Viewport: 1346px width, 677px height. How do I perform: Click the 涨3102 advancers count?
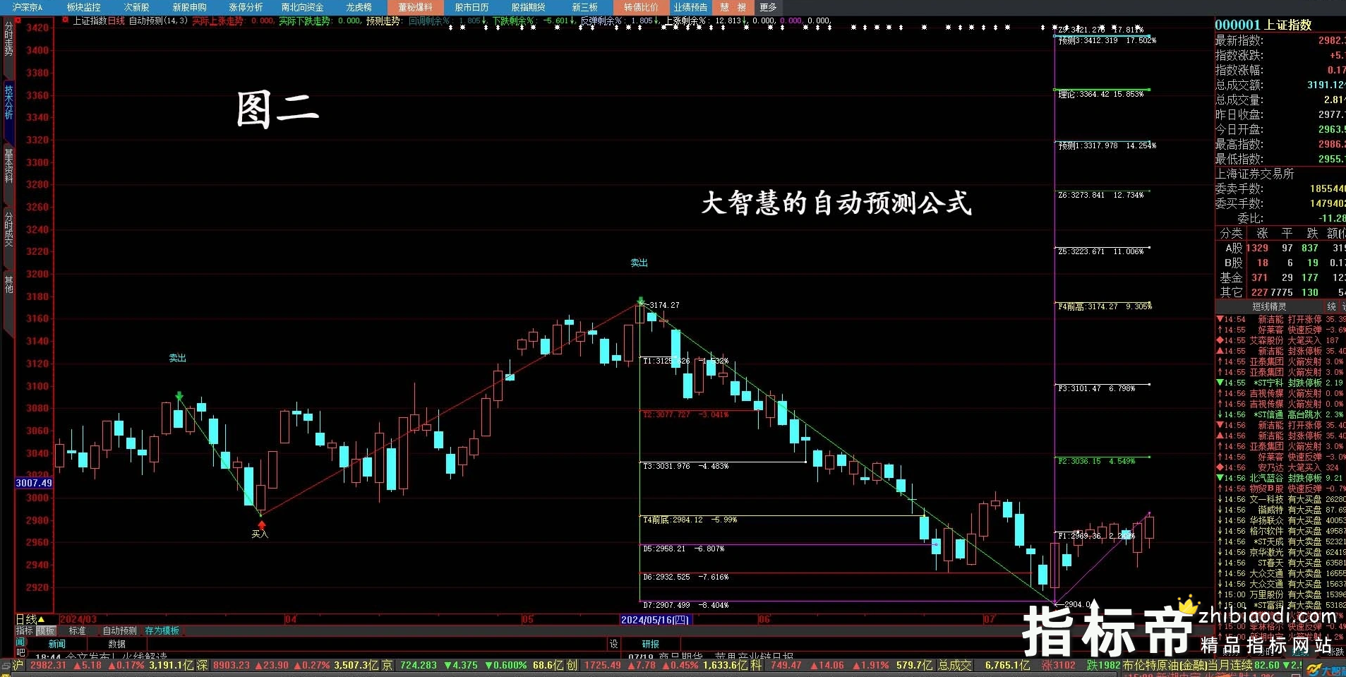pyautogui.click(x=1059, y=665)
